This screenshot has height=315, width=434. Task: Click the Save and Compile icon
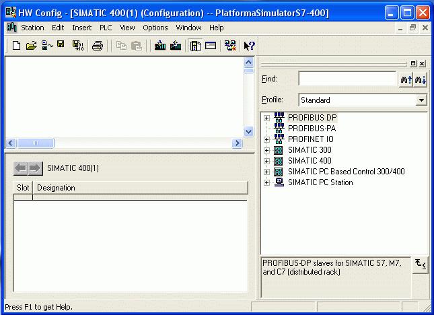(78, 45)
